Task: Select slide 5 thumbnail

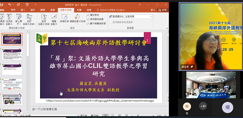Action: (12, 100)
